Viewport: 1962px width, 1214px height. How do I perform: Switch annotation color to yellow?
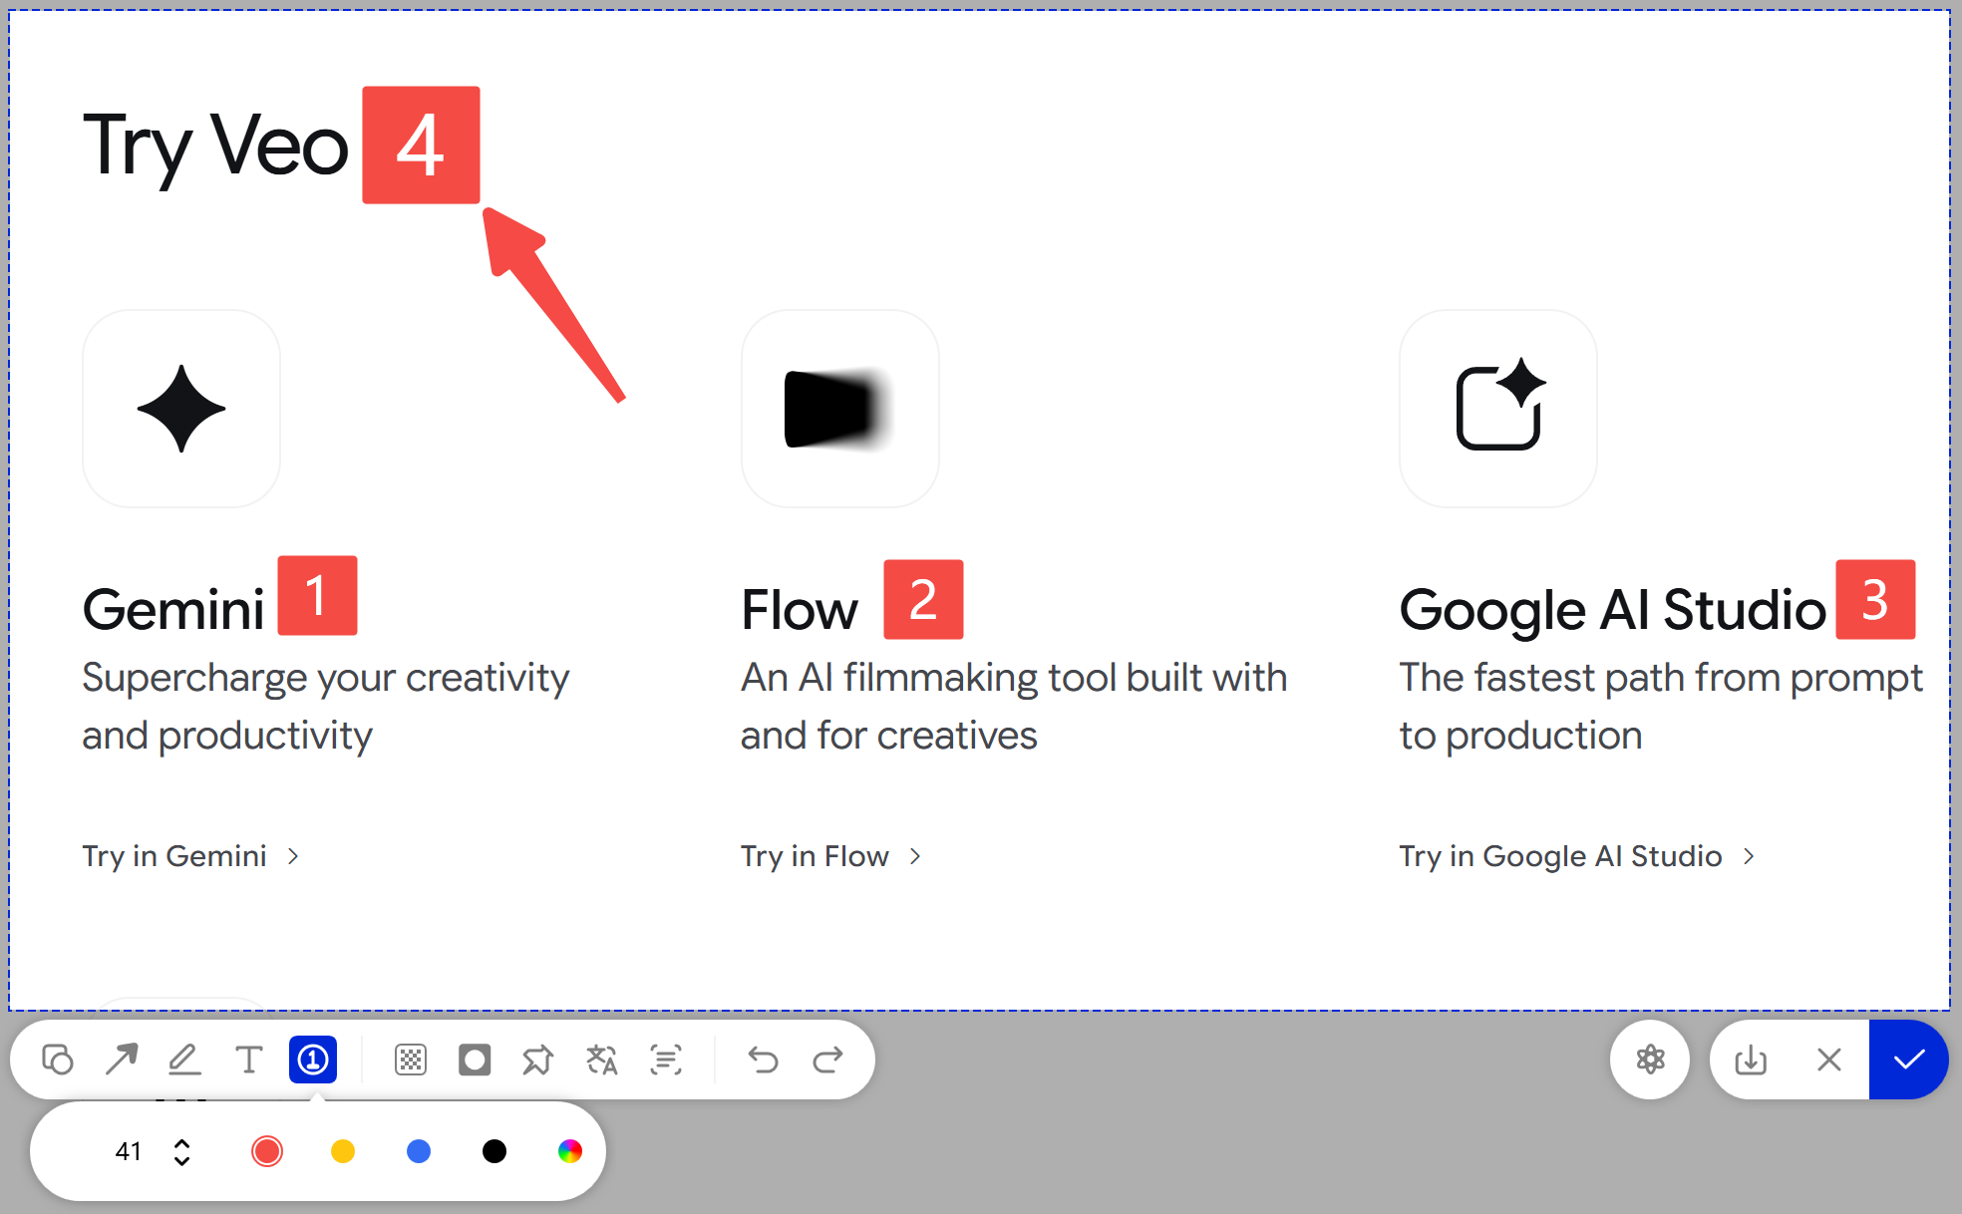[x=343, y=1151]
